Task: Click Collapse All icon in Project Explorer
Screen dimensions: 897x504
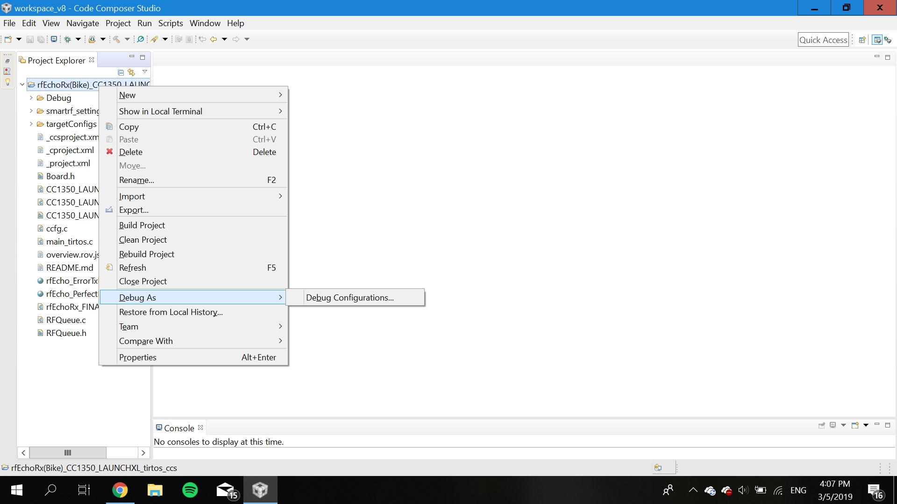Action: (121, 72)
